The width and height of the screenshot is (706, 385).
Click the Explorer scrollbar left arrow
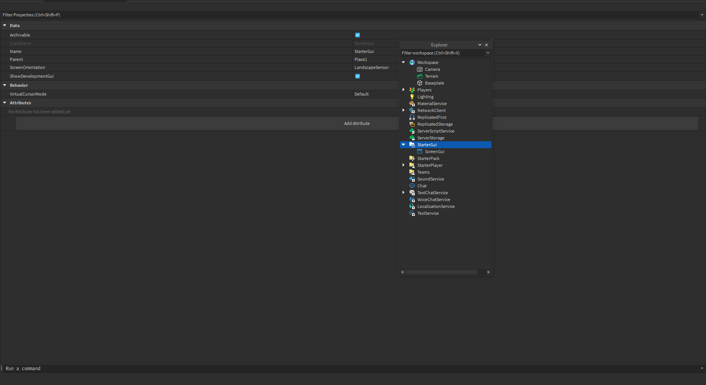click(x=403, y=272)
